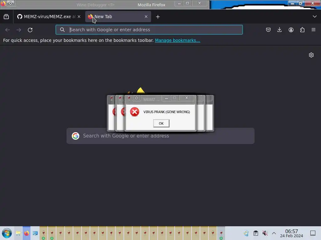Image resolution: width=321 pixels, height=240 pixels.
Task: Close the MEMZ-virus/MEMZ.exe tab
Action: pos(79,17)
